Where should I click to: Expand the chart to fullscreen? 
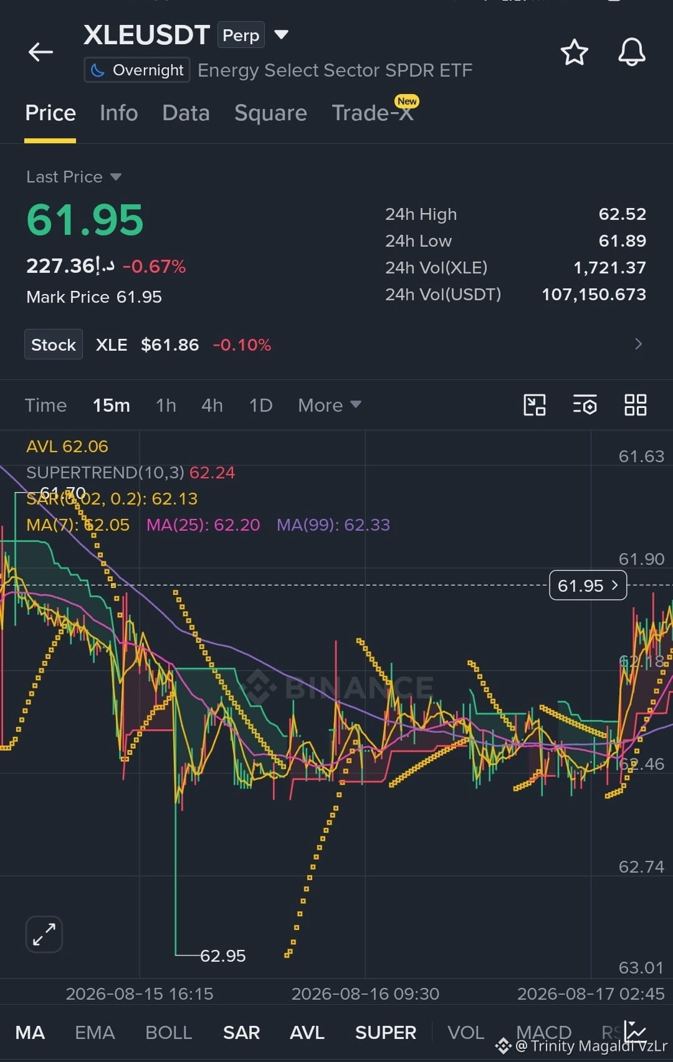click(x=44, y=934)
